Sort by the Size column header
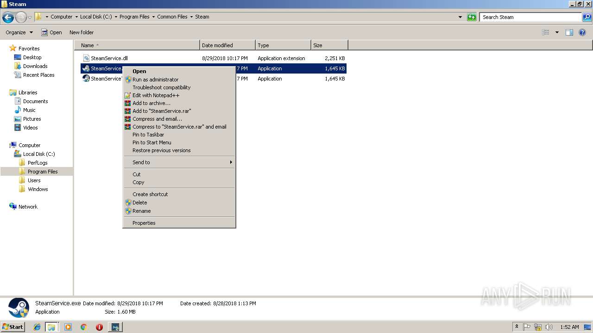Image resolution: width=593 pixels, height=333 pixels. pyautogui.click(x=329, y=45)
